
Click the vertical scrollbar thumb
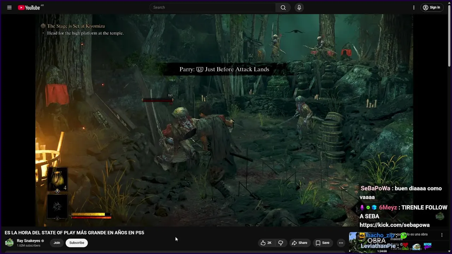[450, 35]
